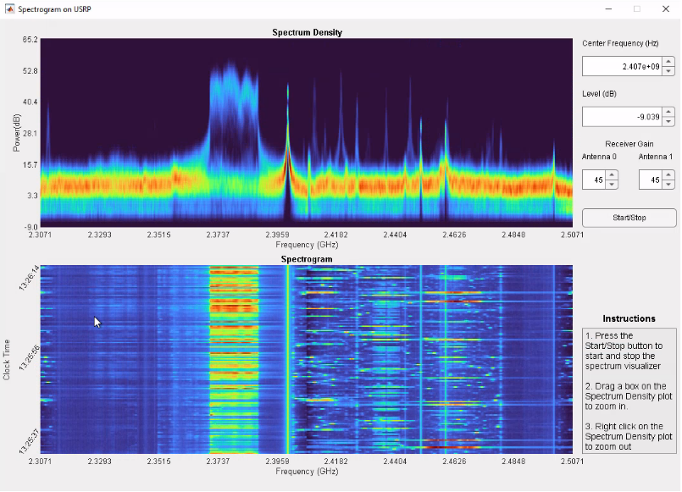The width and height of the screenshot is (682, 492).
Task: Select the Level (dB) input field
Action: click(623, 117)
